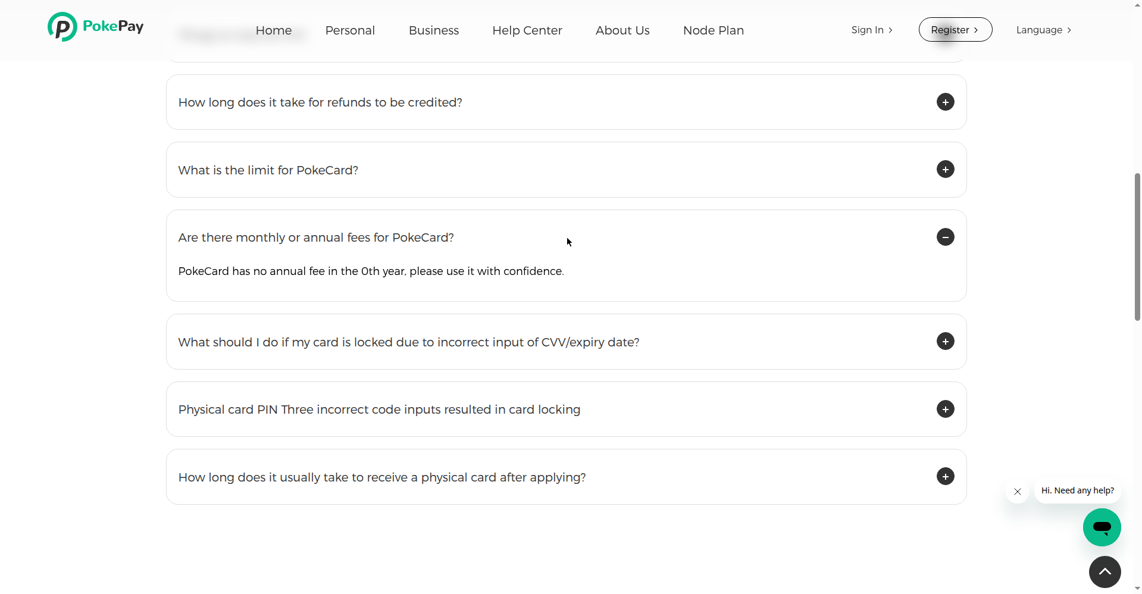
Task: Click the page vertical scrollbar thumb
Action: coord(1137,247)
